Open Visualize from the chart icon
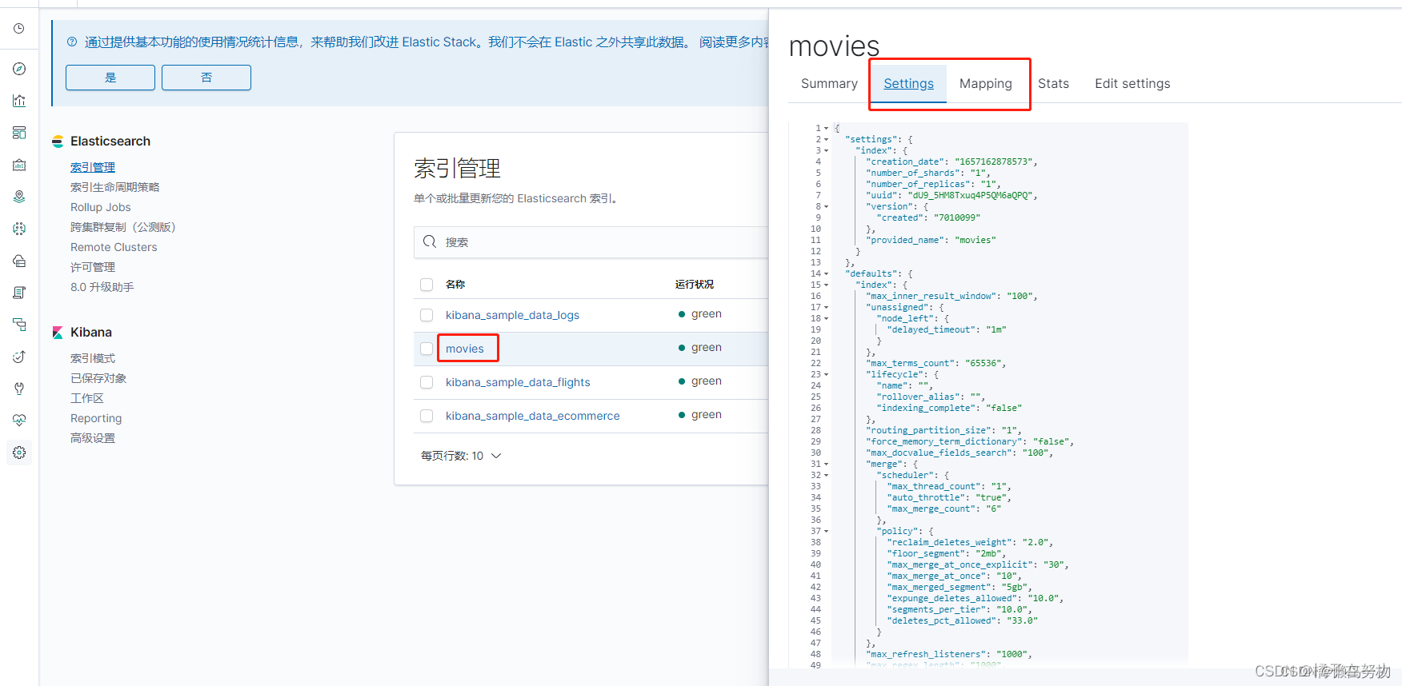The height and width of the screenshot is (686, 1402). 19,101
